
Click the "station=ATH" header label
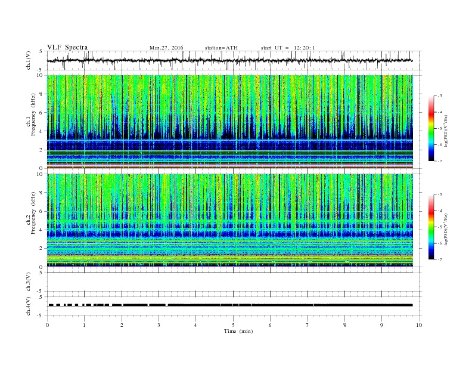click(x=221, y=48)
